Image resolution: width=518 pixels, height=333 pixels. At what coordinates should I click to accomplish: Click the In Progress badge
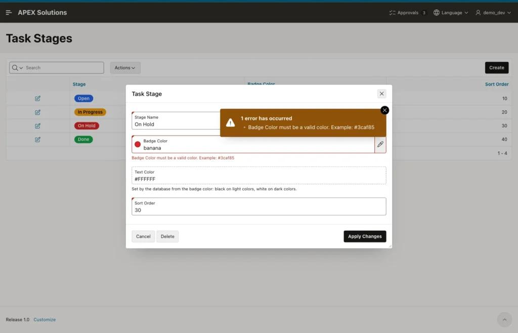tap(90, 112)
